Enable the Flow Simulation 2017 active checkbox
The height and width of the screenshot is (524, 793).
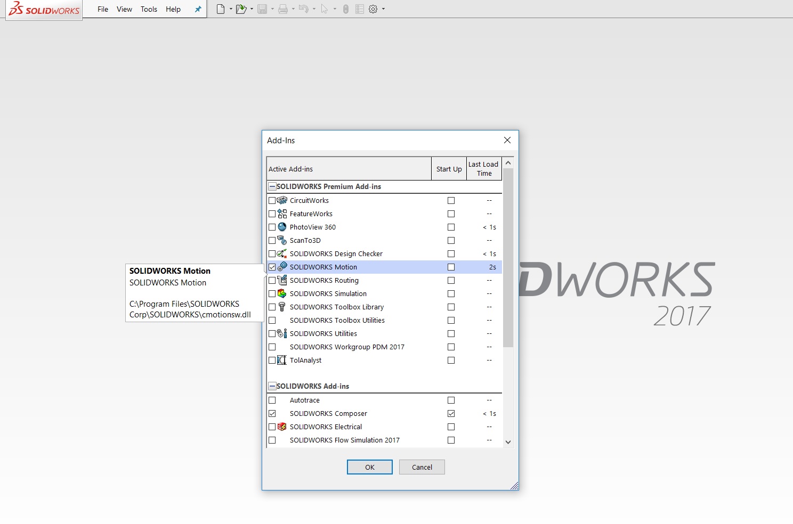coord(272,440)
